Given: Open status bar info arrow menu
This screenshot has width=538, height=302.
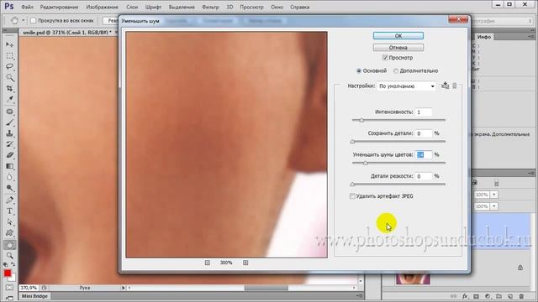Looking at the screenshot, I should pyautogui.click(x=124, y=288).
